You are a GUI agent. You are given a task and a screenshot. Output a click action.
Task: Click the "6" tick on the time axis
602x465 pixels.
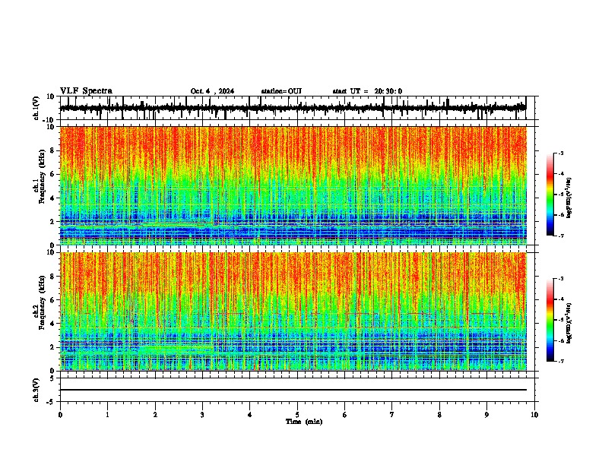click(345, 415)
